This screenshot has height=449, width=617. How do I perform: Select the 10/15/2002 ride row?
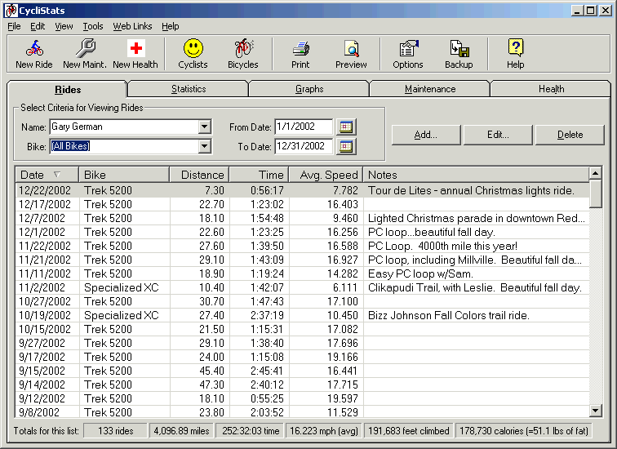(x=302, y=329)
